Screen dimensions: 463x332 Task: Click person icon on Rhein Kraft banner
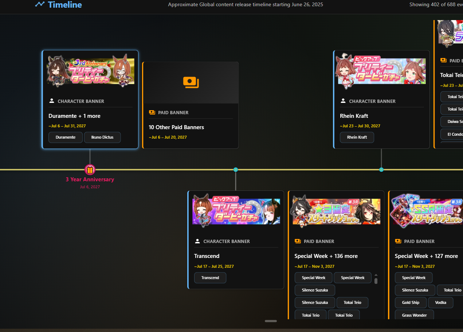click(343, 101)
